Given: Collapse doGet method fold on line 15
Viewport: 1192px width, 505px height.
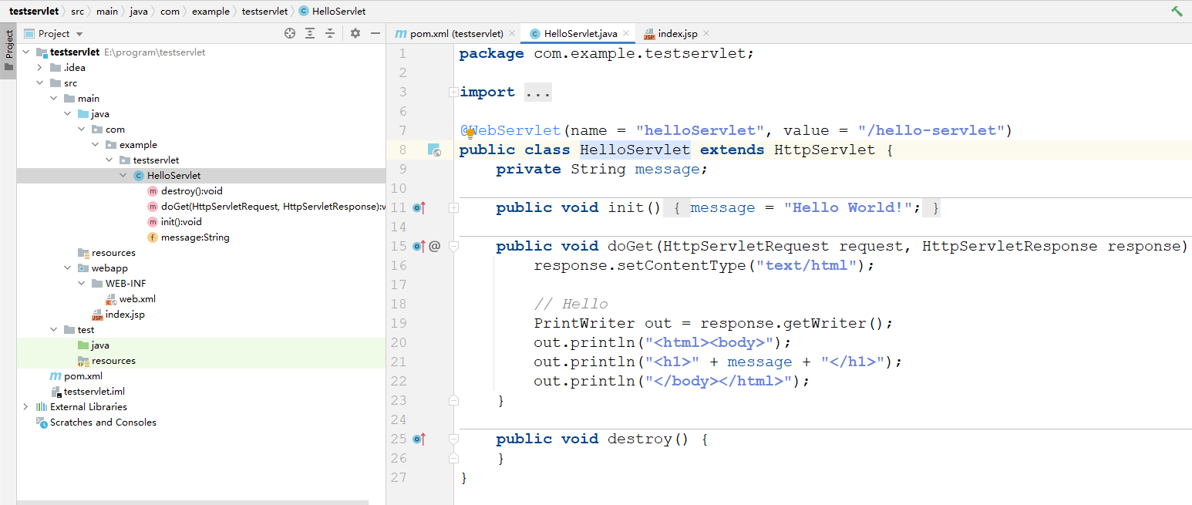Looking at the screenshot, I should pos(453,246).
